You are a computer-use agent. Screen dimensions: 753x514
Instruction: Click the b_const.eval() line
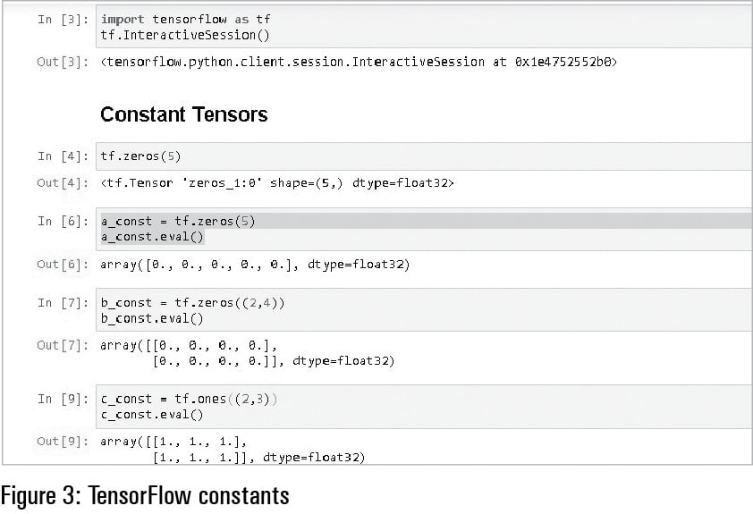coord(152,318)
